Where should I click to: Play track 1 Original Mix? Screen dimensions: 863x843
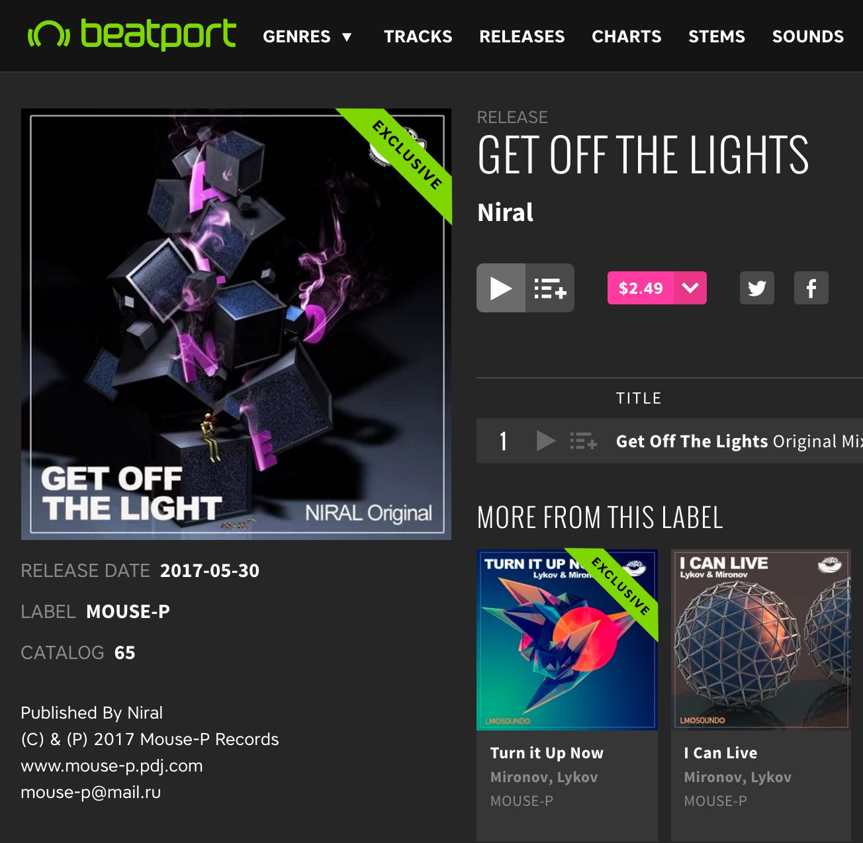coord(545,440)
